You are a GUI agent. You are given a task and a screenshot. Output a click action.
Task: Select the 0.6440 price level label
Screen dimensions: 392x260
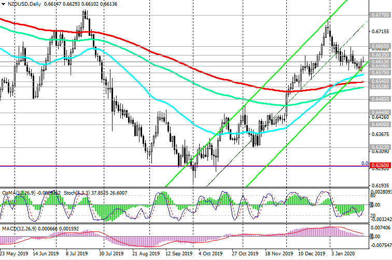(381, 112)
